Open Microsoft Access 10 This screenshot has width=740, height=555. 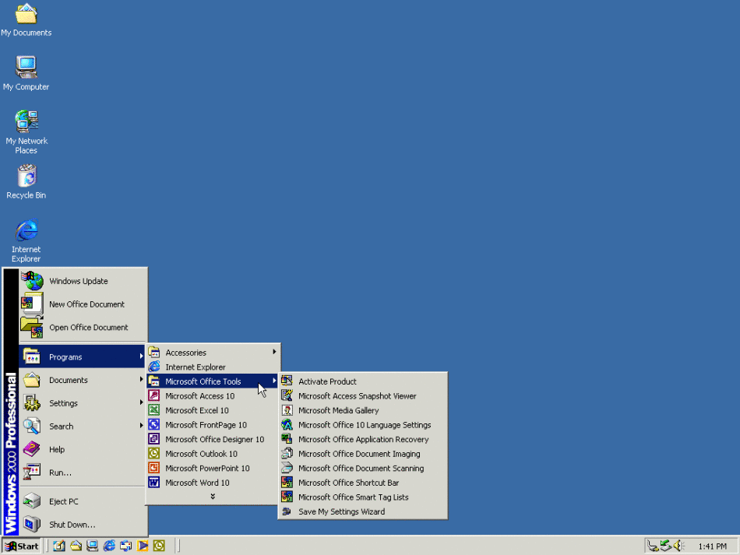point(199,396)
